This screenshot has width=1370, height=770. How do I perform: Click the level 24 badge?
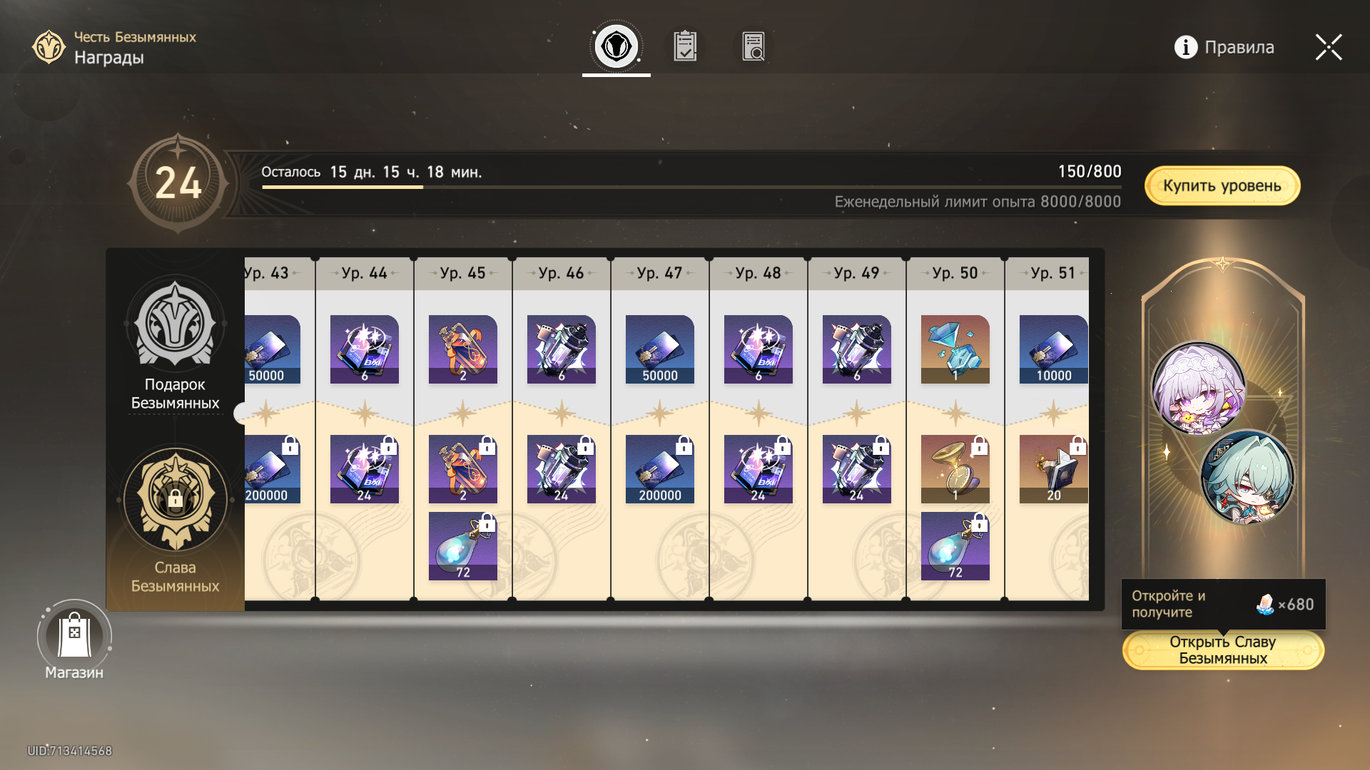(178, 183)
